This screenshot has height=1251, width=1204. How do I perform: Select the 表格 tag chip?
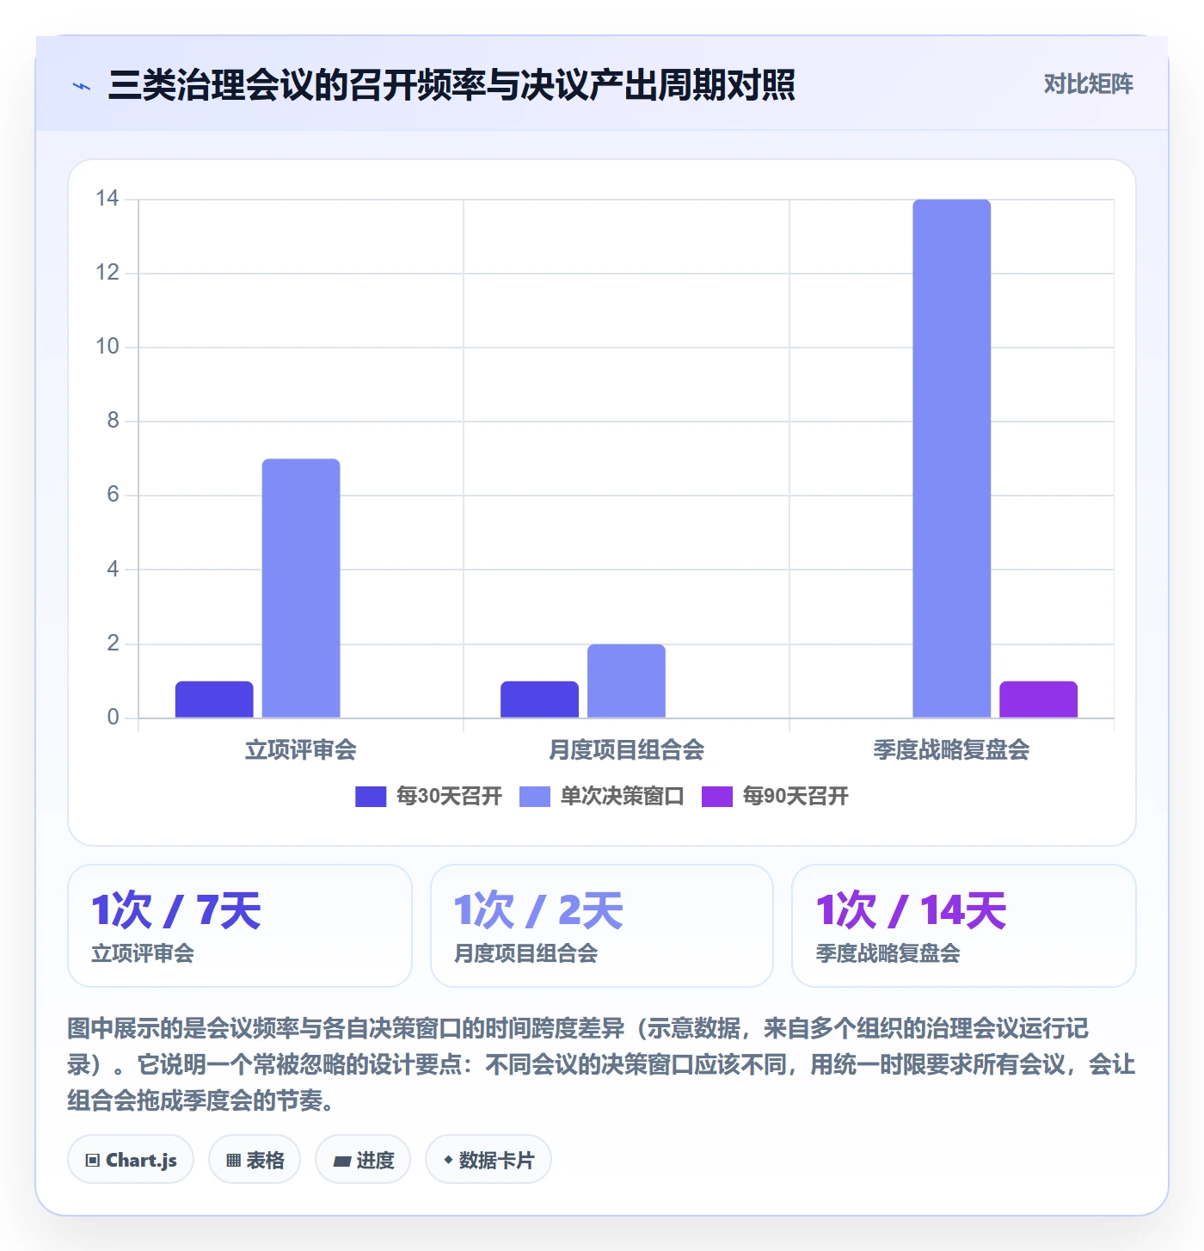pos(255,1160)
